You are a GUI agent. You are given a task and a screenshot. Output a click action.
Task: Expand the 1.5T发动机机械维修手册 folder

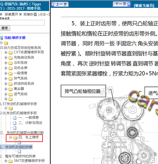coord(6,99)
